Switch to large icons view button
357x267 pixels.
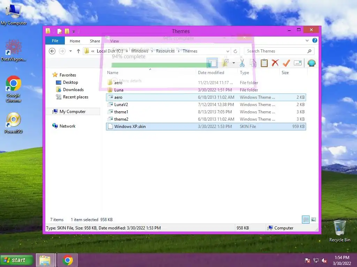pos(313,219)
